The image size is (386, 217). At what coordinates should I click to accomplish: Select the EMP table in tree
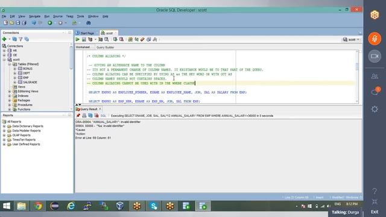click(x=26, y=78)
